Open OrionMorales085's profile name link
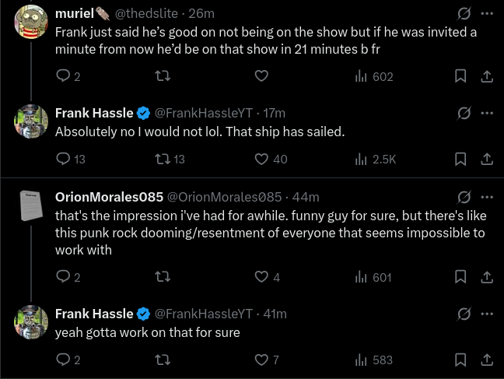Image resolution: width=504 pixels, height=379 pixels. pyautogui.click(x=109, y=197)
